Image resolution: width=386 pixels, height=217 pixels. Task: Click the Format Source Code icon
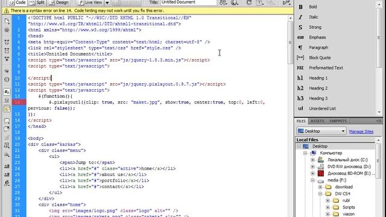click(7, 183)
